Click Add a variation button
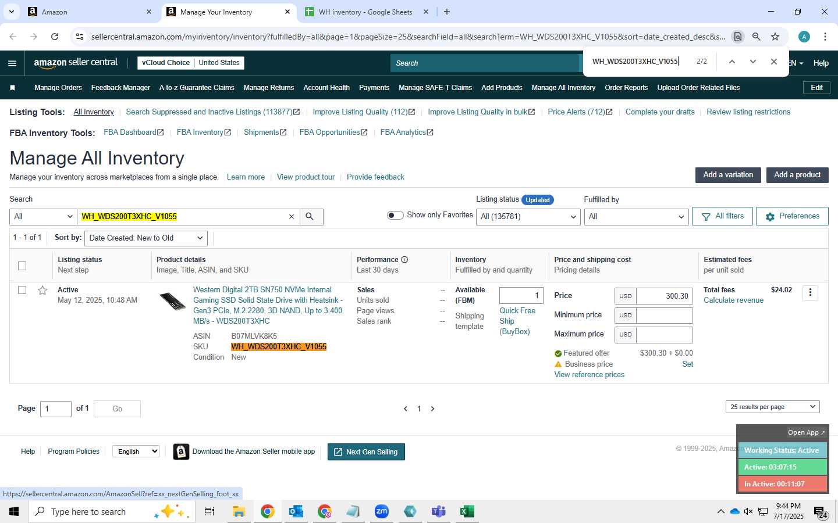 728,175
